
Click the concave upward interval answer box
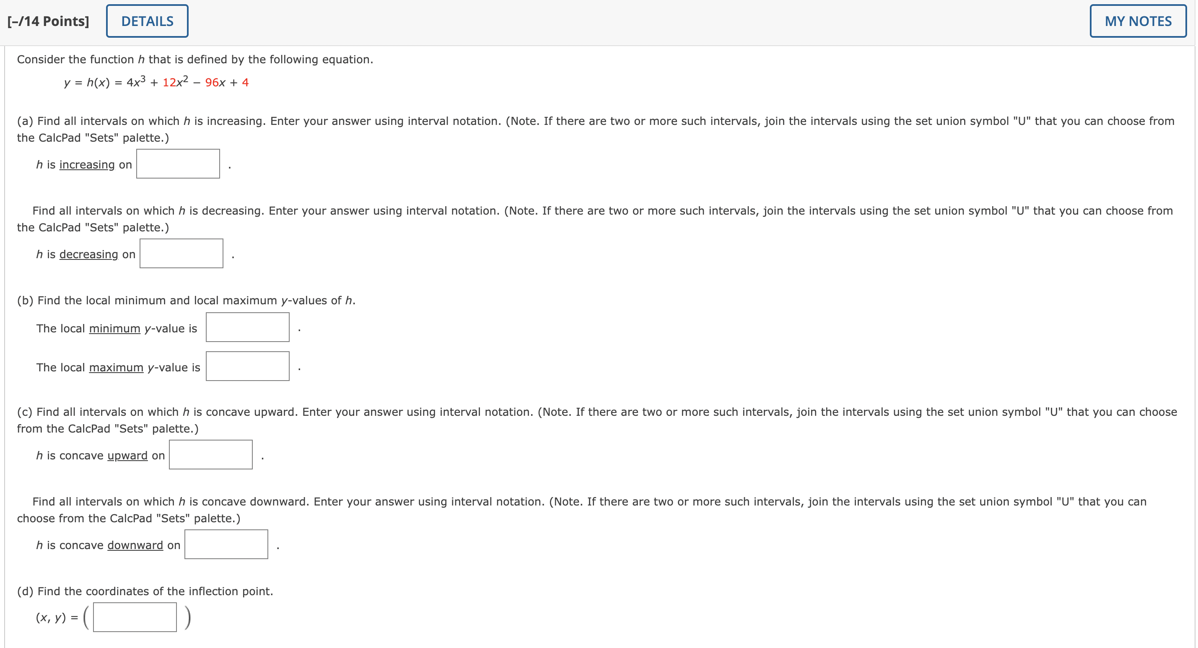210,454
